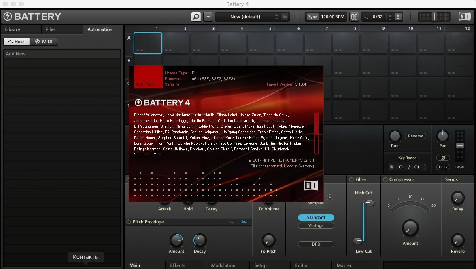Click row label A of the matrix
This screenshot has height=269, width=476.
pyautogui.click(x=129, y=38)
